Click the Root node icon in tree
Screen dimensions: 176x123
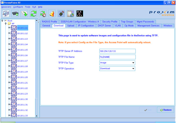click(x=6, y=21)
